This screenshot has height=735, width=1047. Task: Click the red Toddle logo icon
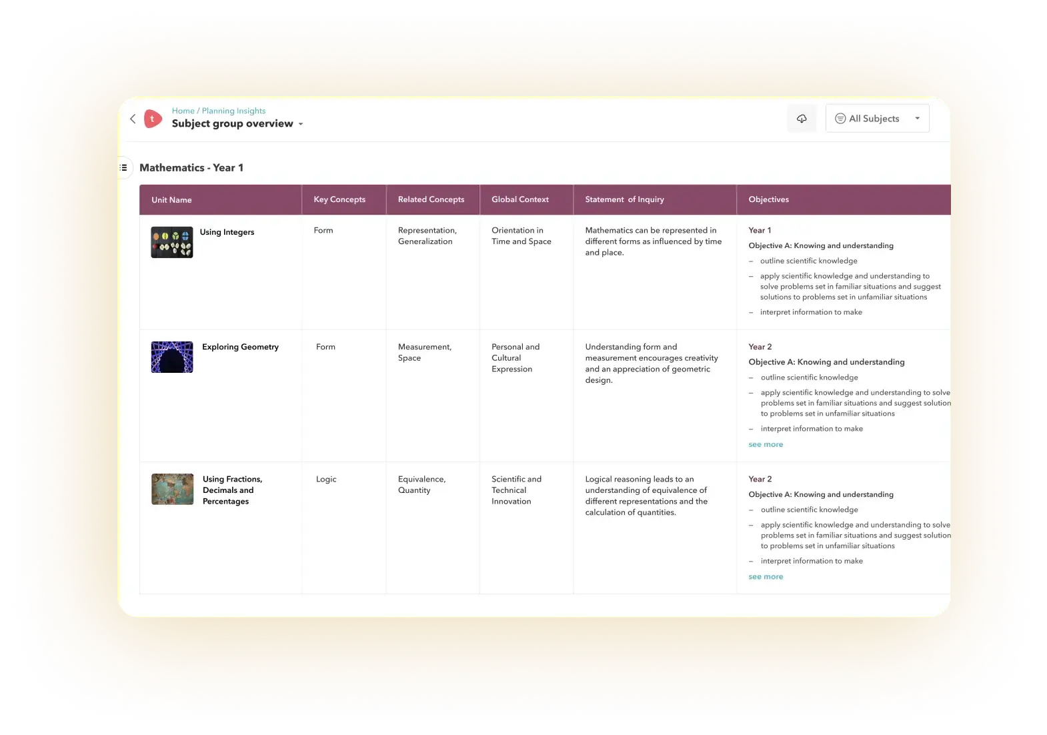coord(153,119)
